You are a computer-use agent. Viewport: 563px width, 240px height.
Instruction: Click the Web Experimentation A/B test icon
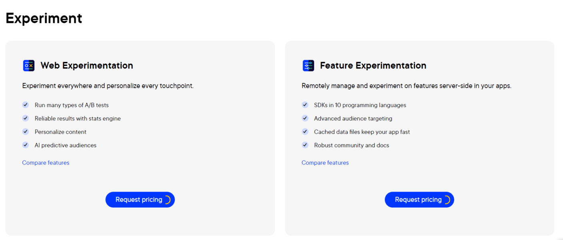(28, 65)
